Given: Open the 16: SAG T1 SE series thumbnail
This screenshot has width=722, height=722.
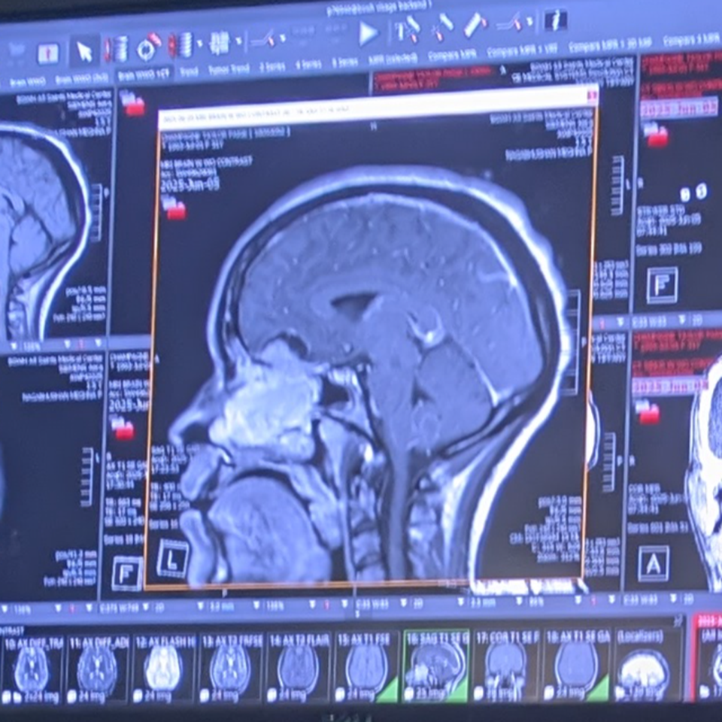Looking at the screenshot, I should (x=436, y=666).
